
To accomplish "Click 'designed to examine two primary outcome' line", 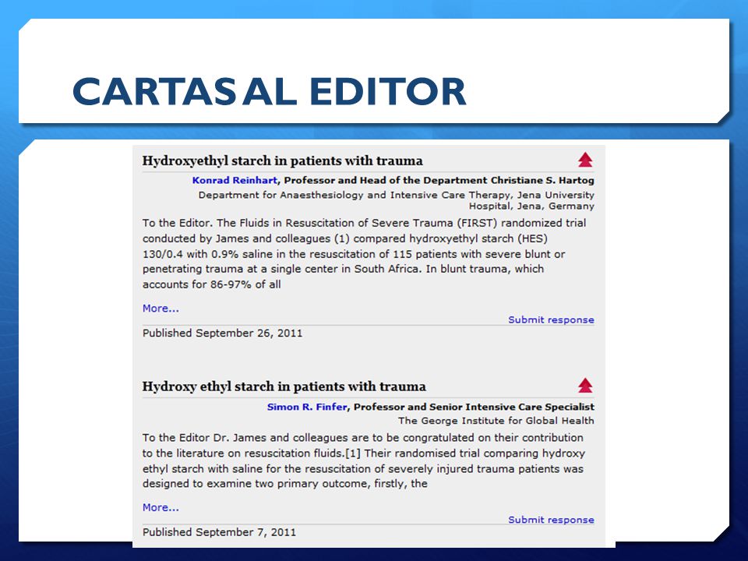I will (x=285, y=484).
